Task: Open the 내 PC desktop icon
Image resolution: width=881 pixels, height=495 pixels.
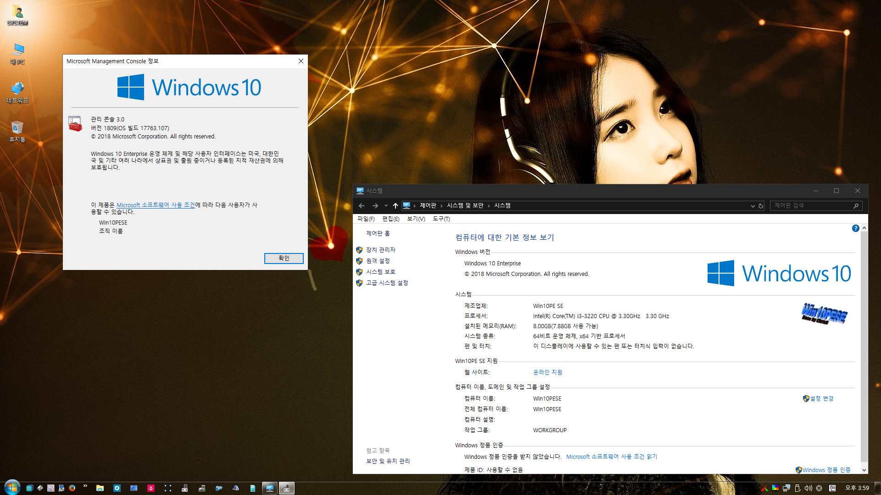Action: pos(17,54)
